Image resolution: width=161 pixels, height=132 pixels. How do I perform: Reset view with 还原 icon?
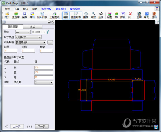tap(101, 16)
